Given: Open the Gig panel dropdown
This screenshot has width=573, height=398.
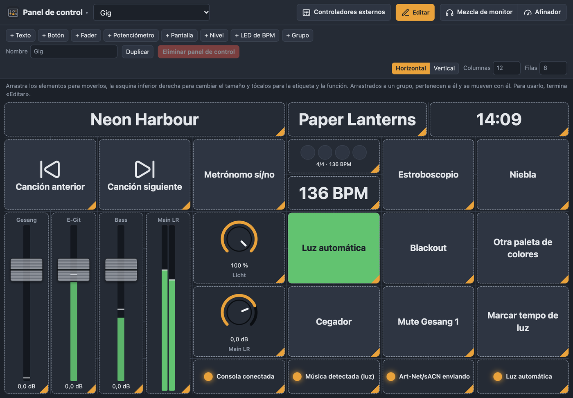Looking at the screenshot, I should 151,13.
